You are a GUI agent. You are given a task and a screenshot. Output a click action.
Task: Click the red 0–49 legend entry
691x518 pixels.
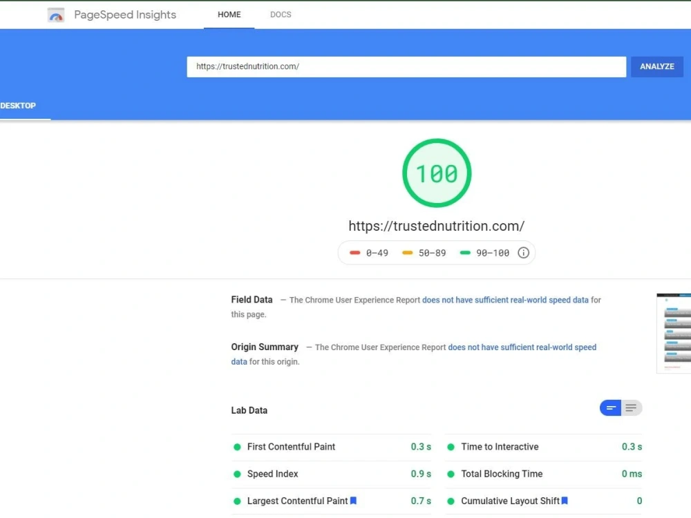[369, 253]
